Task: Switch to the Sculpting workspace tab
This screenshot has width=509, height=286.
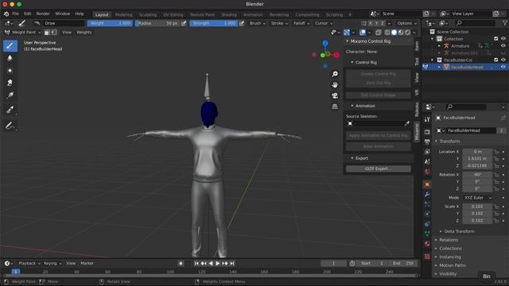Action: [148, 14]
